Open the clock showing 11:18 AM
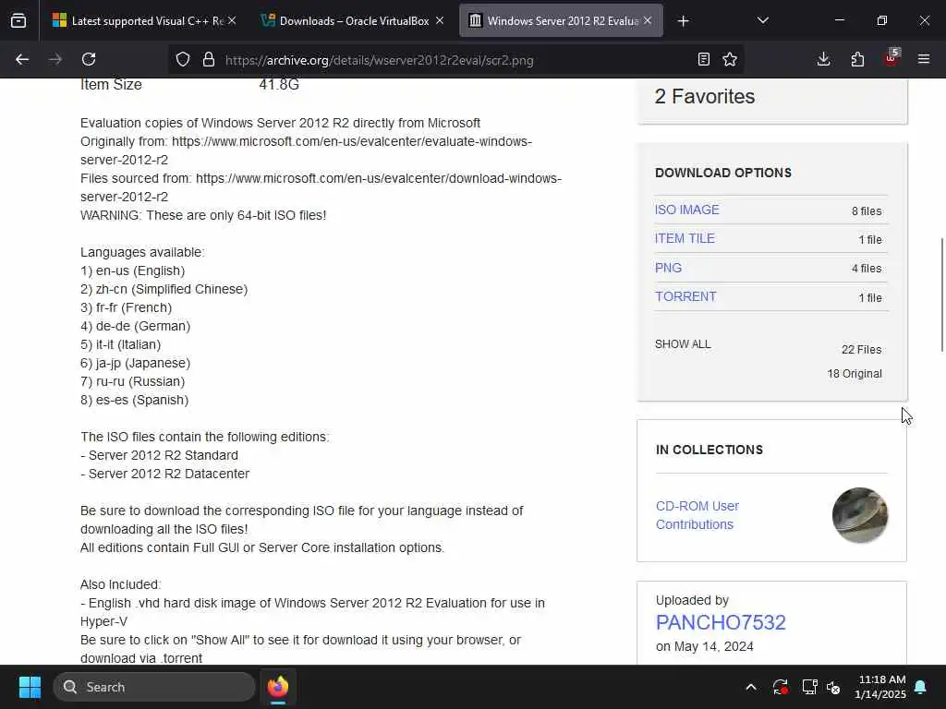The image size is (946, 709). pos(880,687)
